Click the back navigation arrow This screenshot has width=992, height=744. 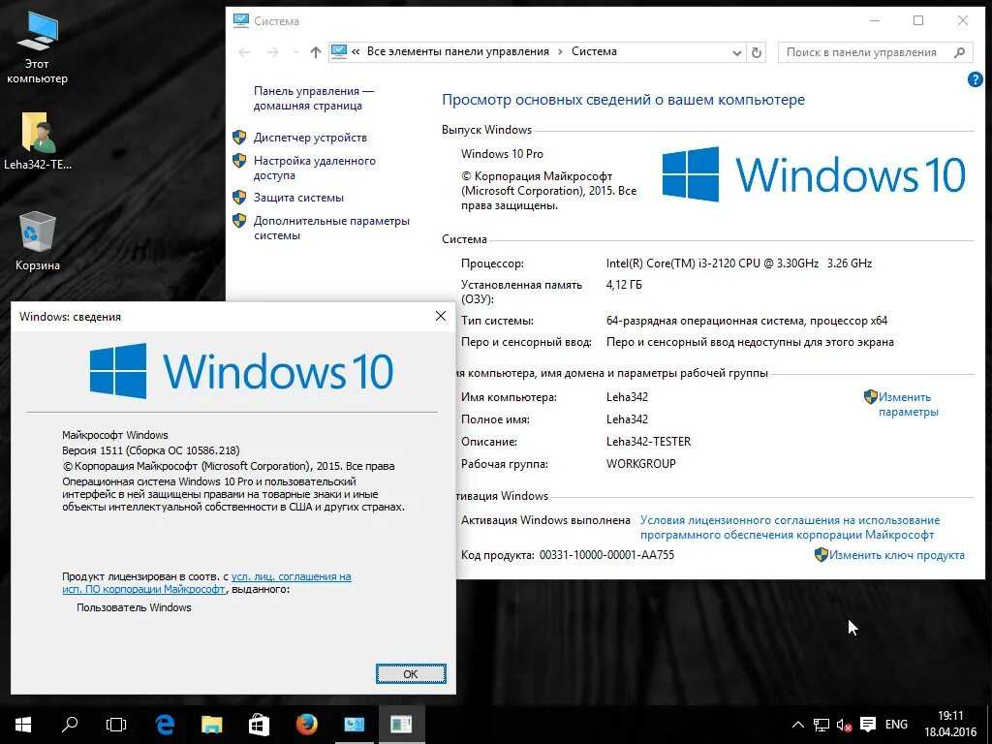point(244,51)
